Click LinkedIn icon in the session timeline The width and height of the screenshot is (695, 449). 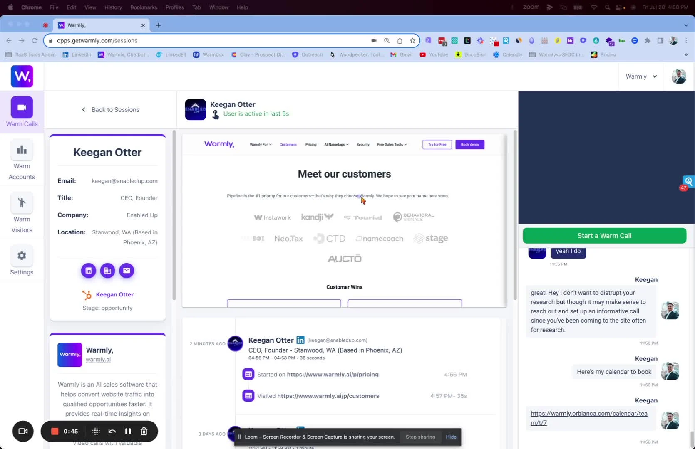[x=300, y=340]
